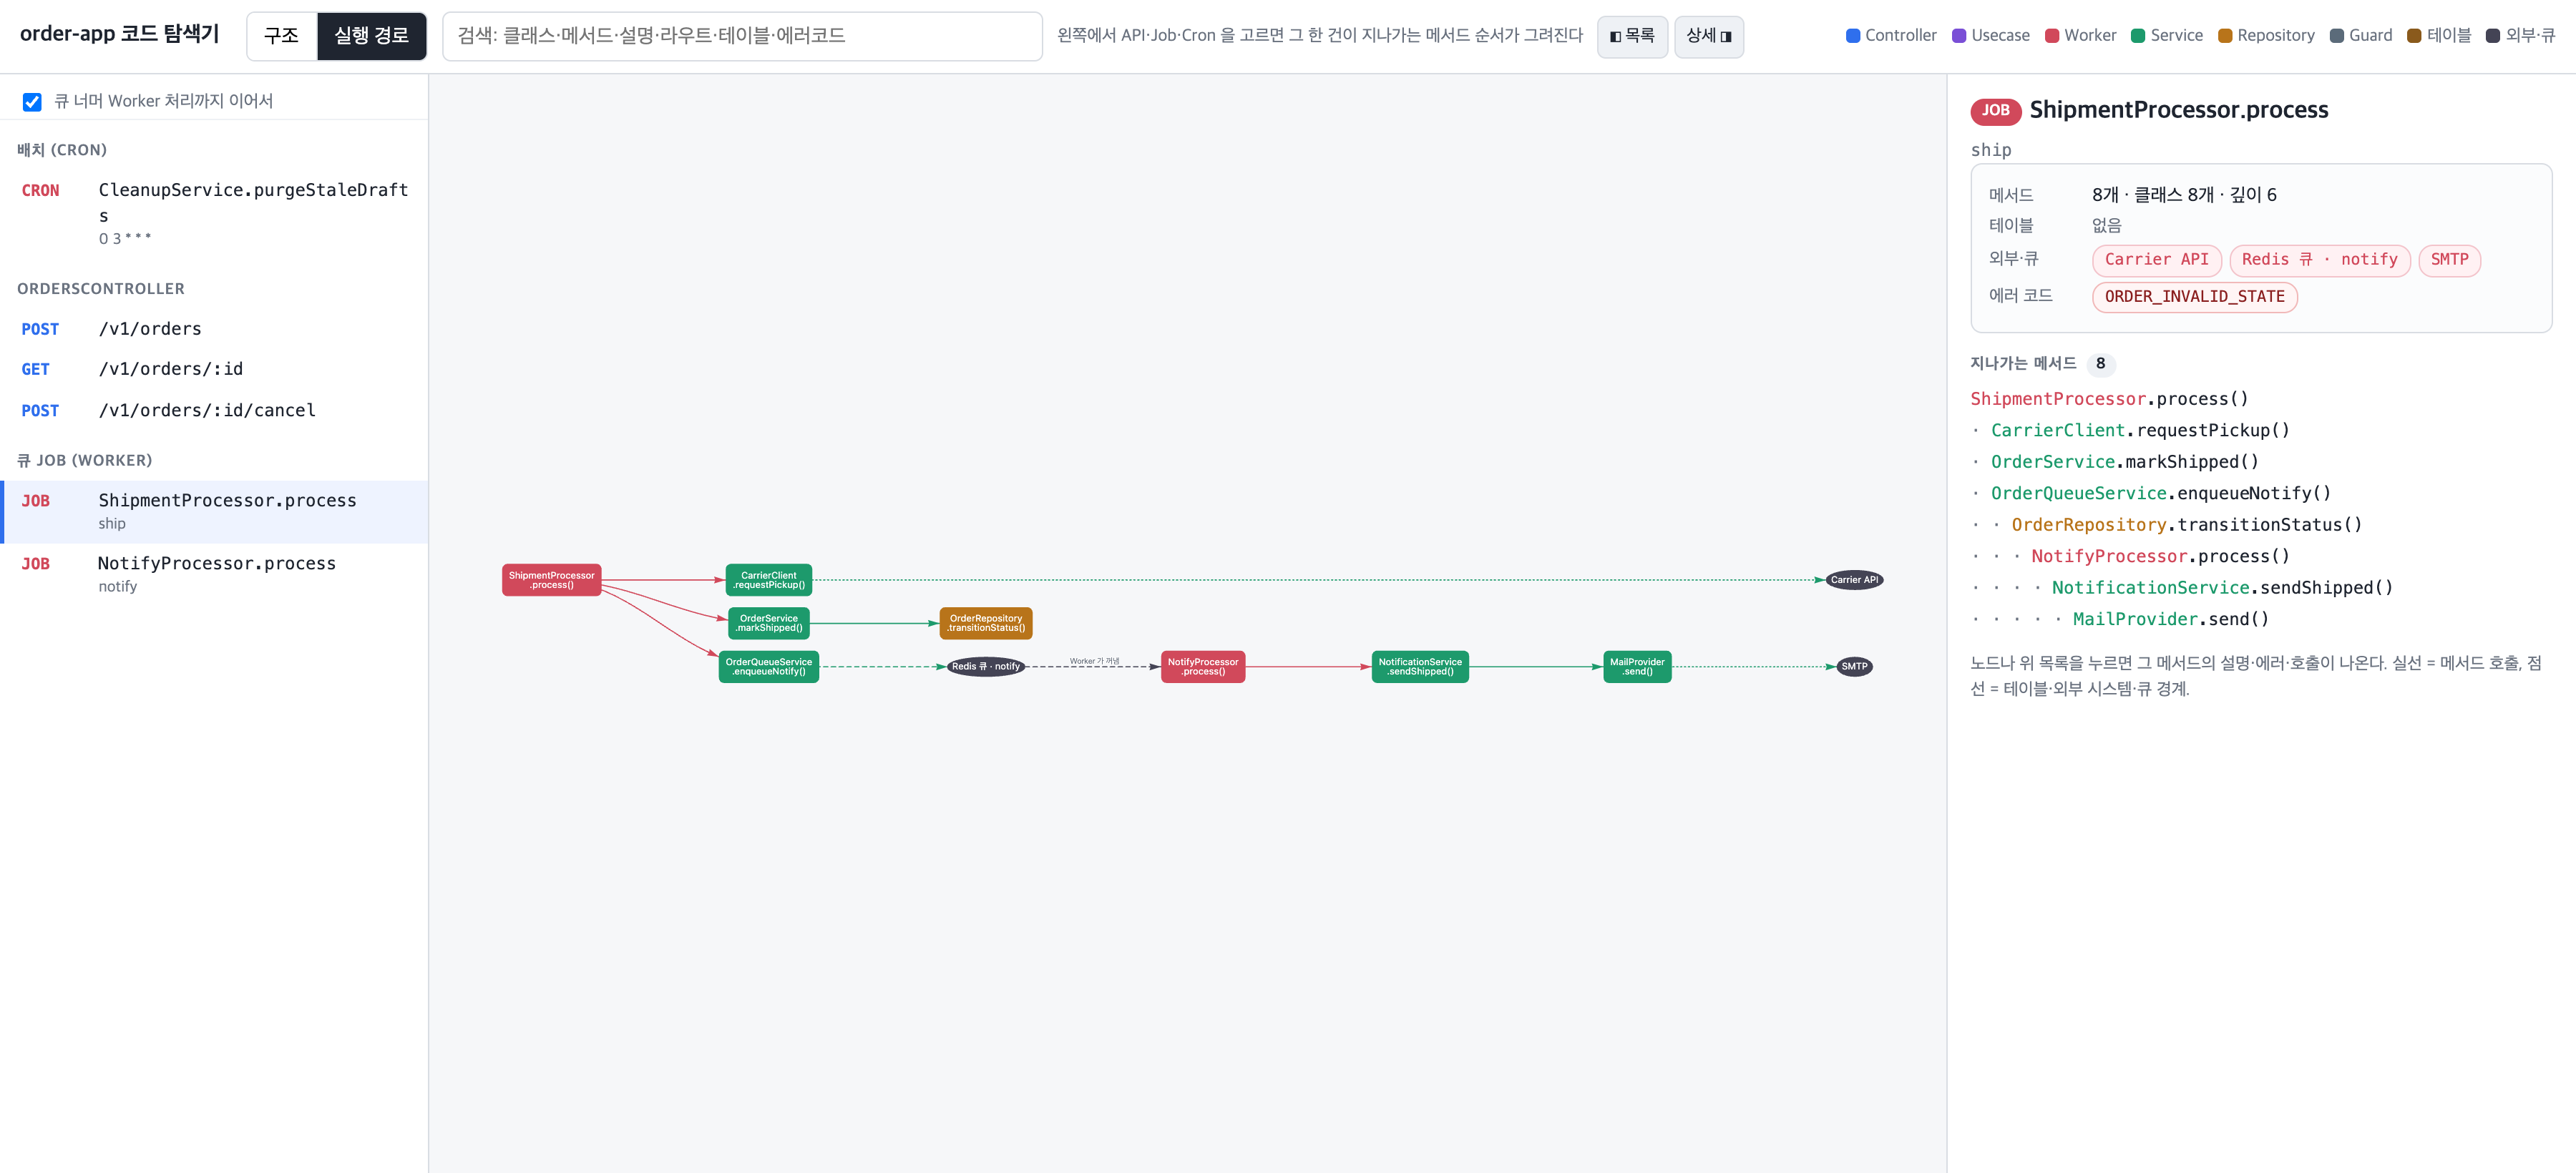Click the Redis 큐 · notify tag
The width and height of the screenshot is (2576, 1173).
click(x=2319, y=260)
